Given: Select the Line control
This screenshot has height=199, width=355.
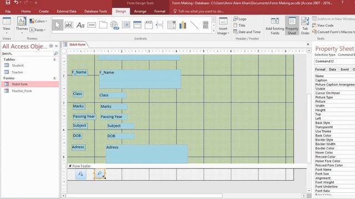Looking at the screenshot, I should pos(194,25).
